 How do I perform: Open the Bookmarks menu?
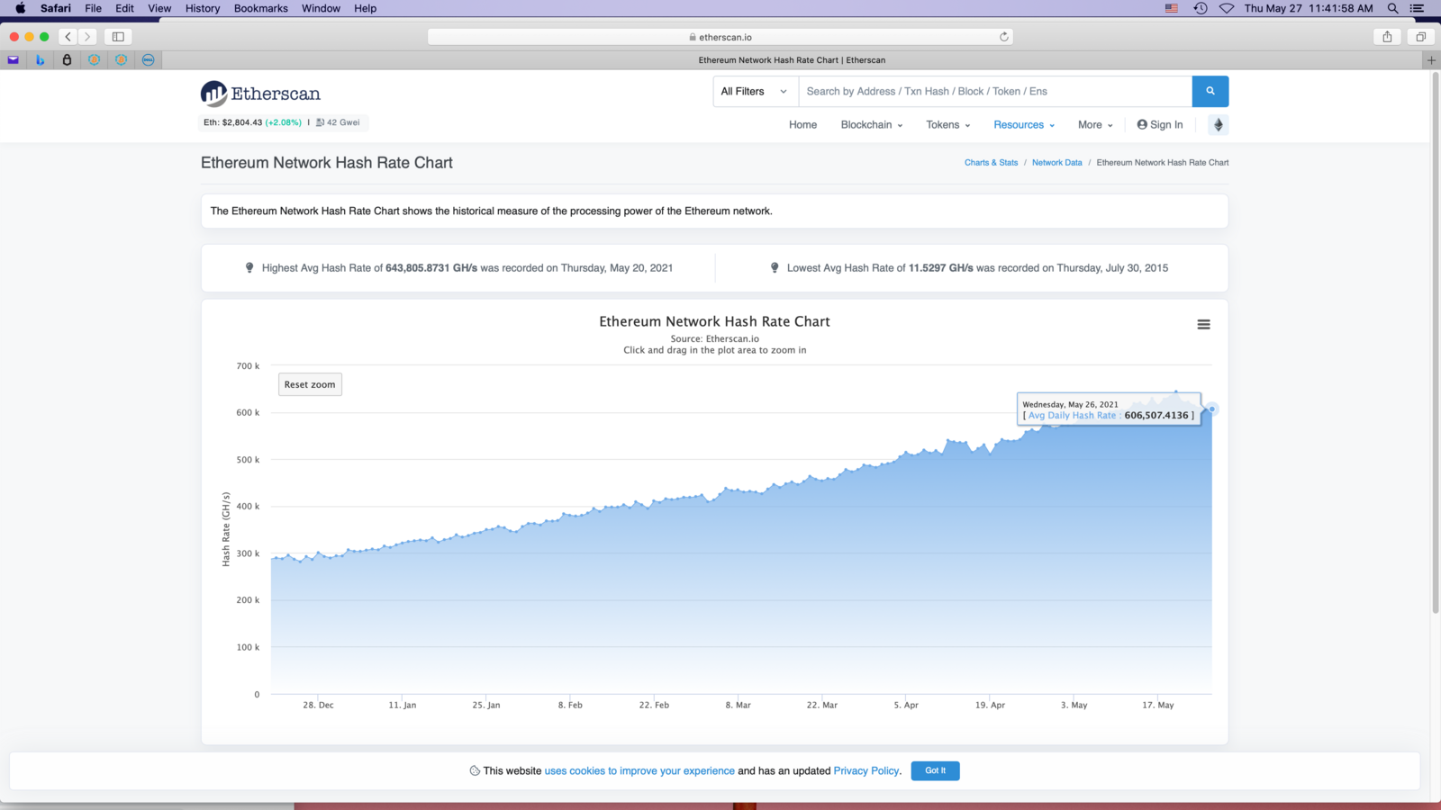click(261, 8)
